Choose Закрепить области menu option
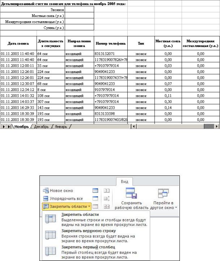Viewport: 220px width, 261px height. click(x=96, y=219)
